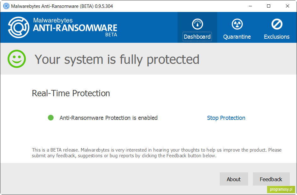
Task: Open the Quarantine tab label
Action: click(237, 37)
